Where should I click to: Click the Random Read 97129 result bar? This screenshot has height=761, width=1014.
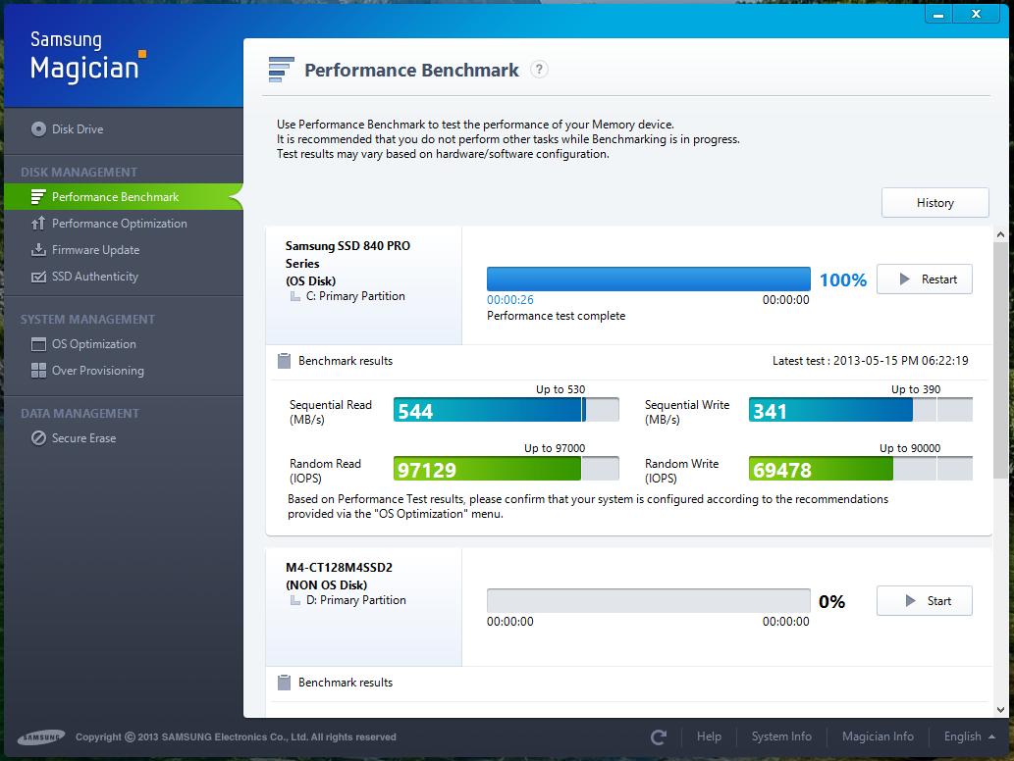[x=507, y=469]
